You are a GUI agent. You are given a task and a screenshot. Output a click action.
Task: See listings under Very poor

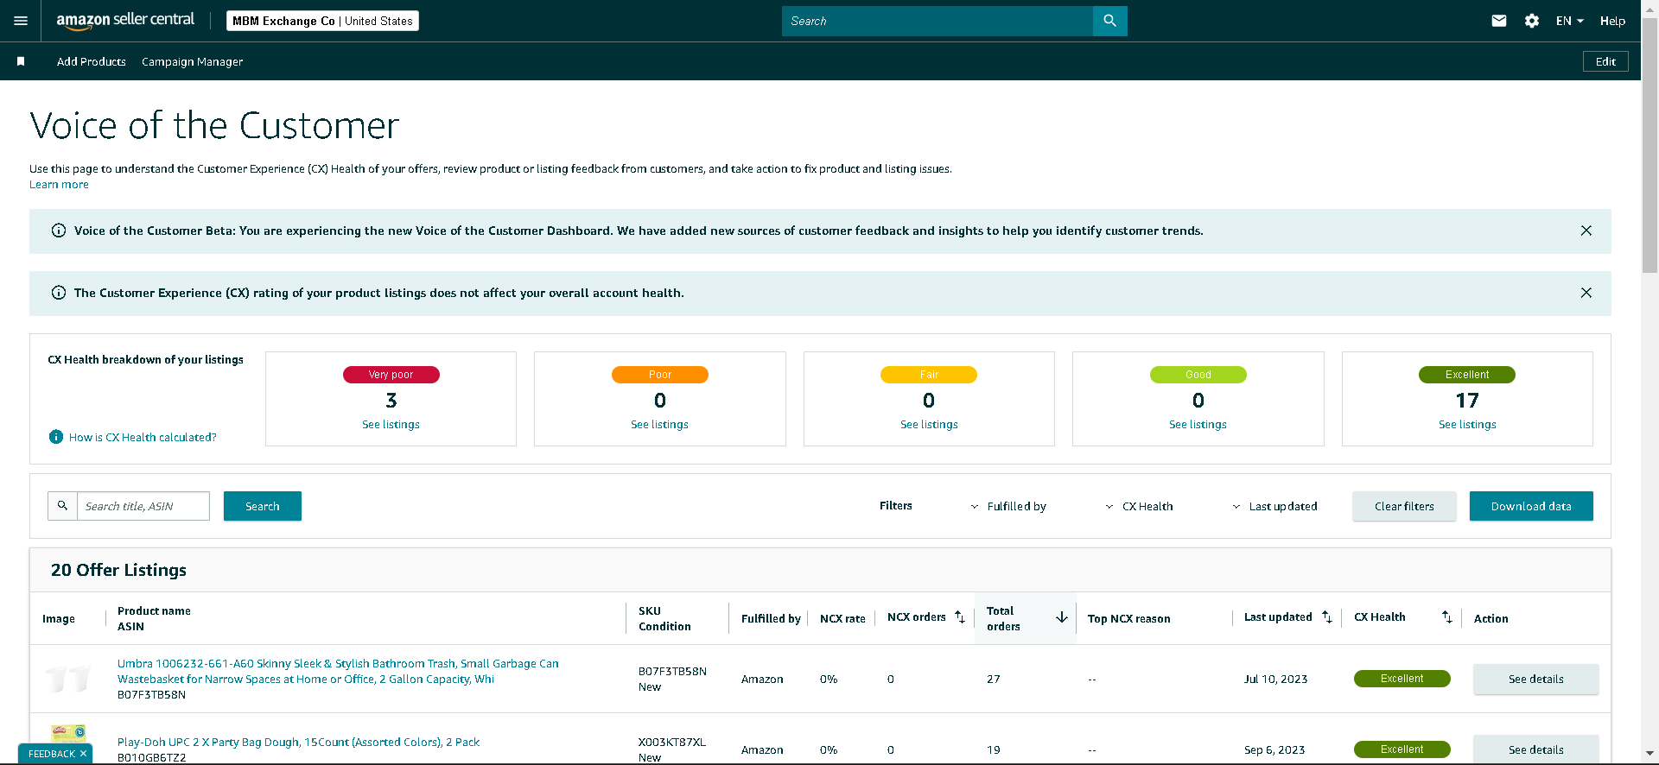tap(391, 424)
